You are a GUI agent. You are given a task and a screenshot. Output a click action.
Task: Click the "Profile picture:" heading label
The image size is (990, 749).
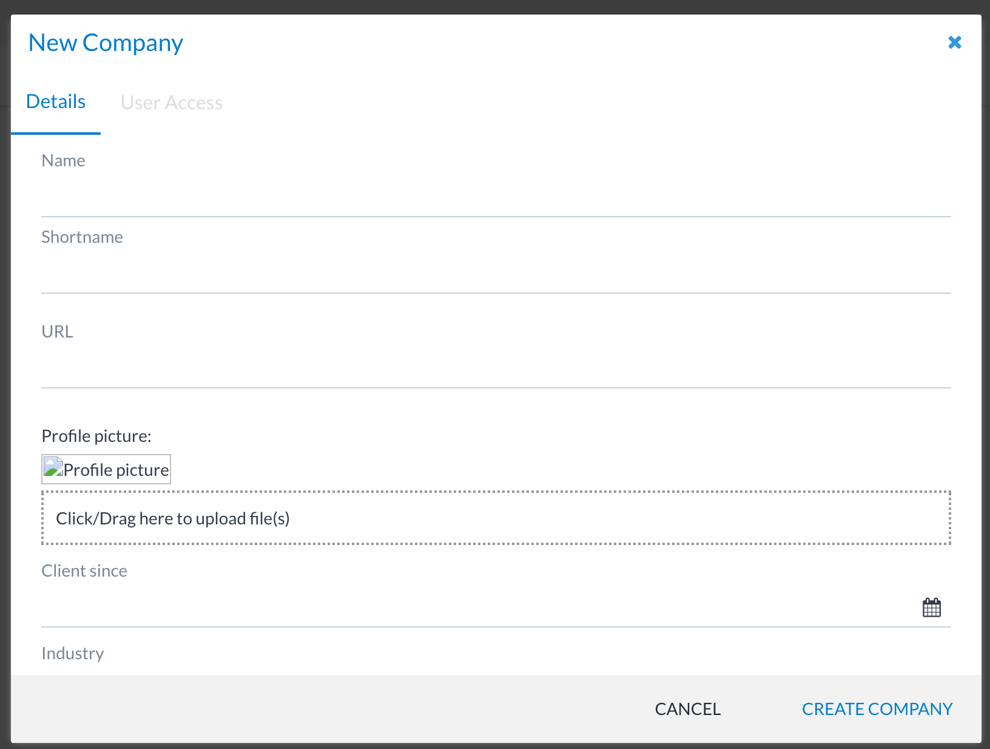pyautogui.click(x=96, y=436)
